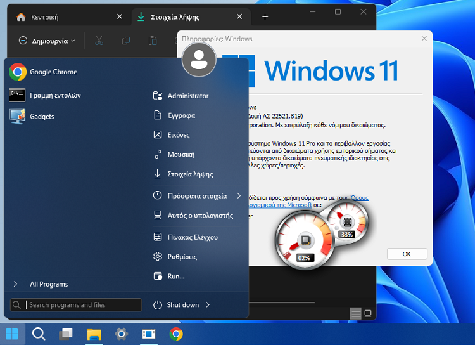
Task: Open Ρυθμίσεις from the Start menu
Action: point(197,257)
